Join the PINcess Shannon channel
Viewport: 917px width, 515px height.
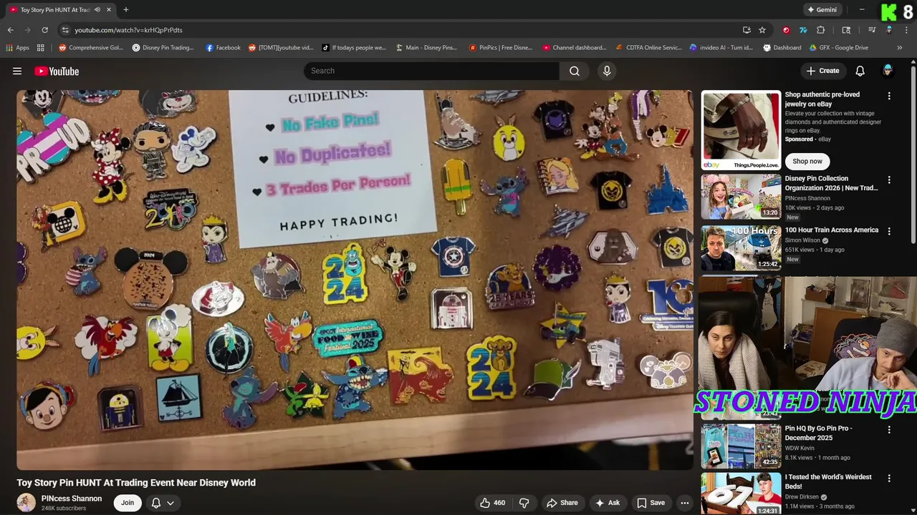pos(128,503)
